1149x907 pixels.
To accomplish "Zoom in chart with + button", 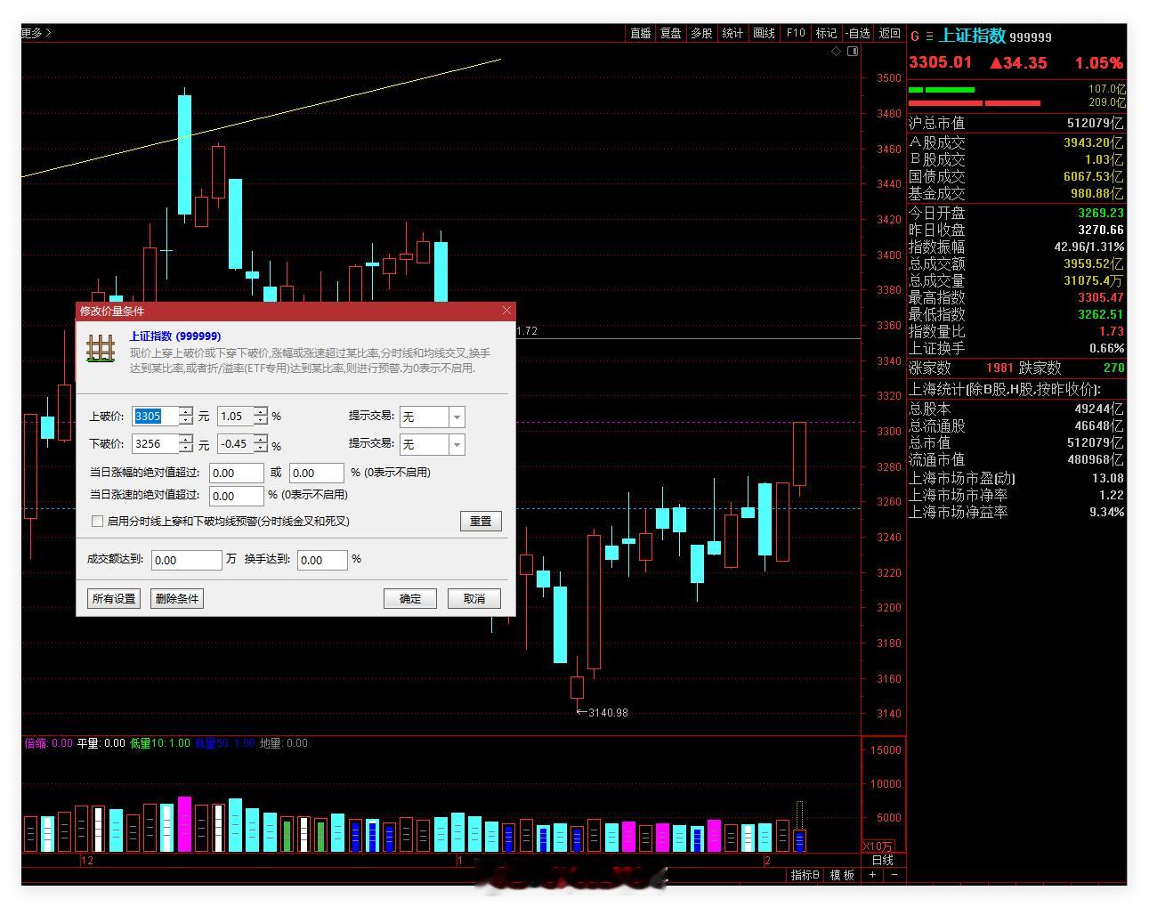I will 873,876.
